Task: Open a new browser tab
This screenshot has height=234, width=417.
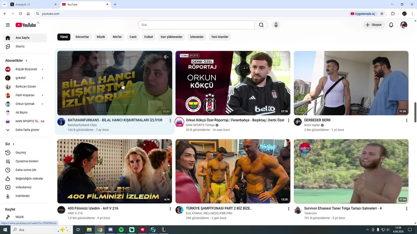Action: click(115, 5)
